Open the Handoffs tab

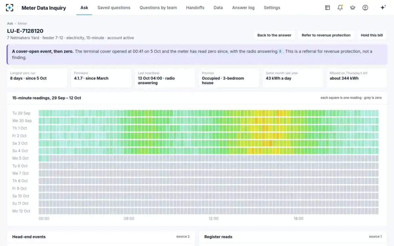[195, 8]
